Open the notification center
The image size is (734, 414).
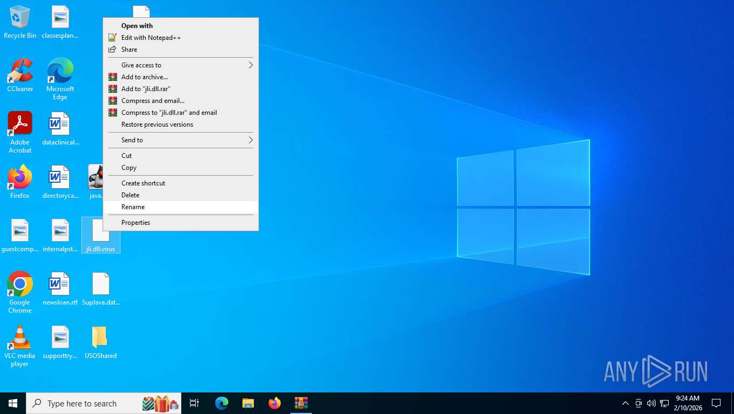click(716, 403)
